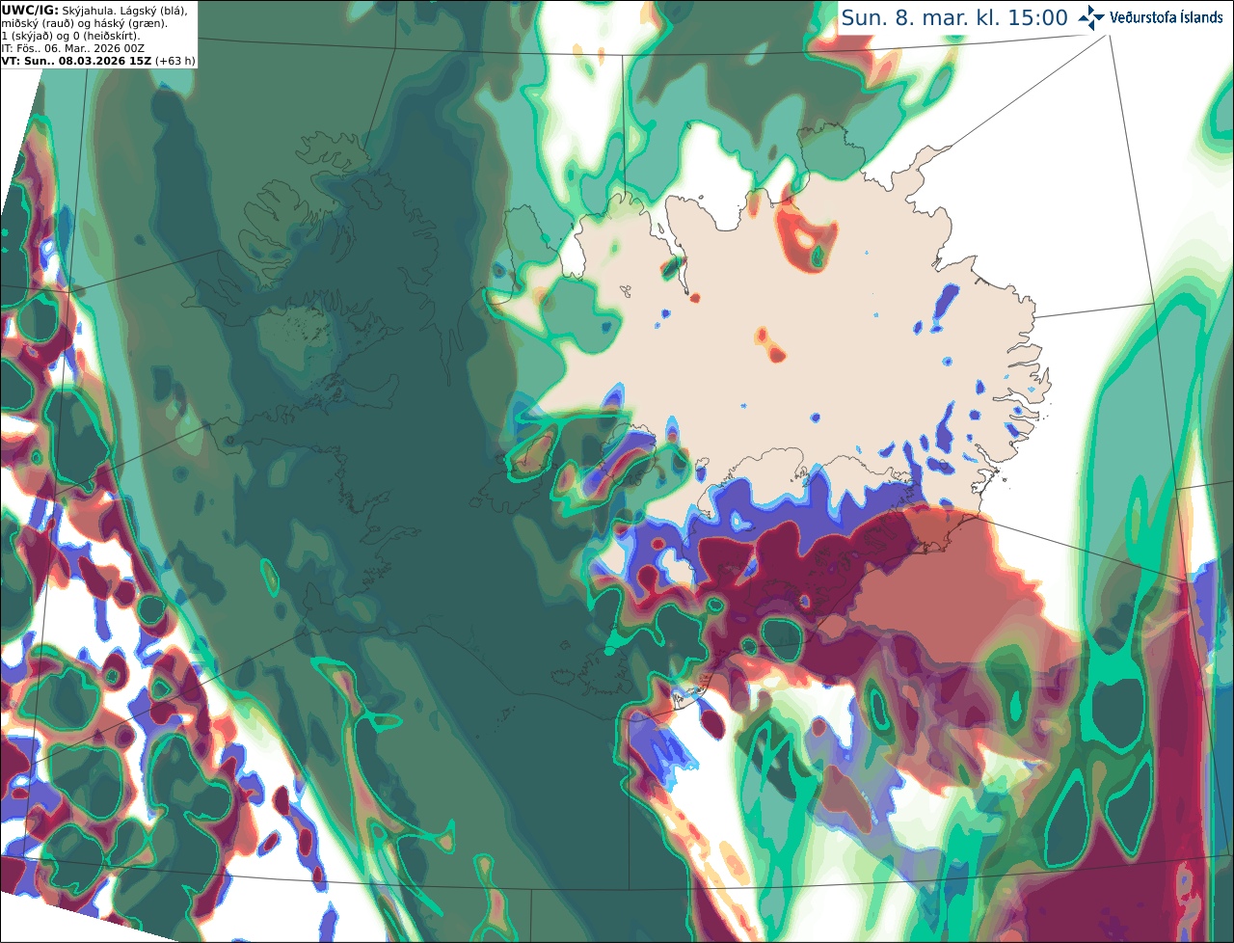
Task: Click the 'Veðurstofa Íslands' name text
Action: 1167,17
